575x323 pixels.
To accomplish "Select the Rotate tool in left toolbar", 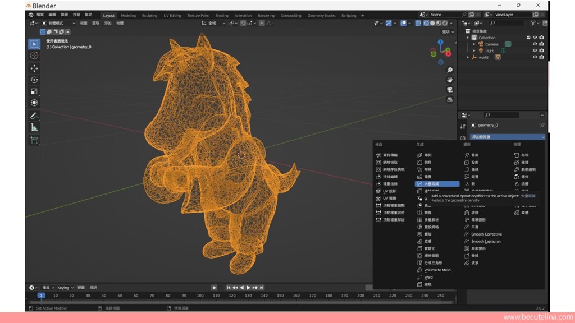I will tap(34, 80).
